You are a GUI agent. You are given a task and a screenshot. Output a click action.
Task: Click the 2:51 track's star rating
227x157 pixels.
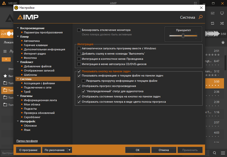[x=212, y=55]
